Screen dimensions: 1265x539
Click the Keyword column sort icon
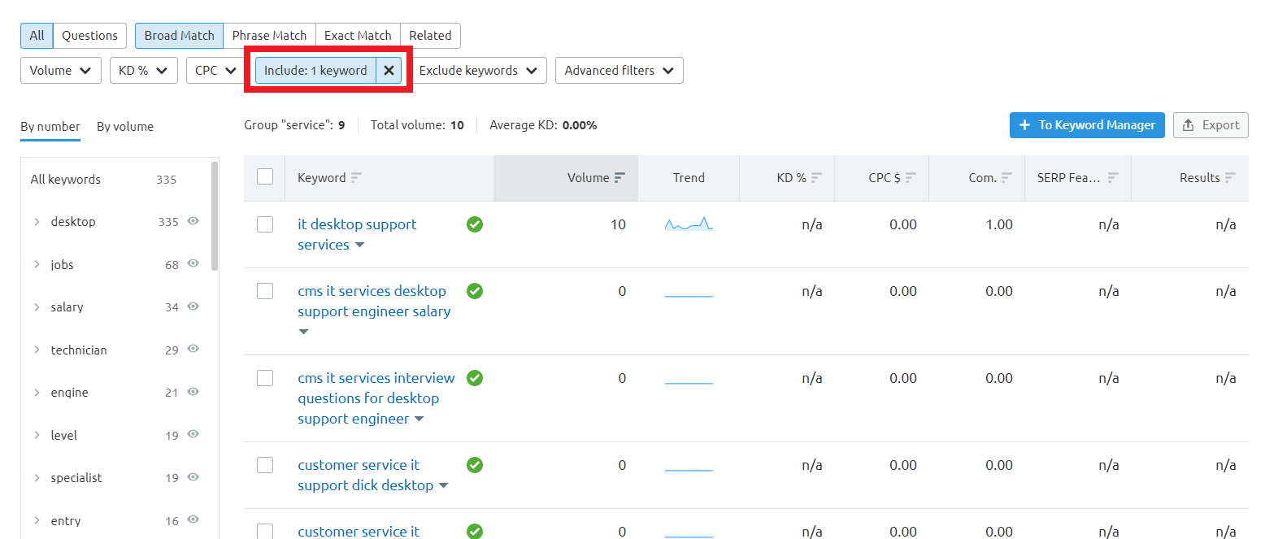click(356, 178)
